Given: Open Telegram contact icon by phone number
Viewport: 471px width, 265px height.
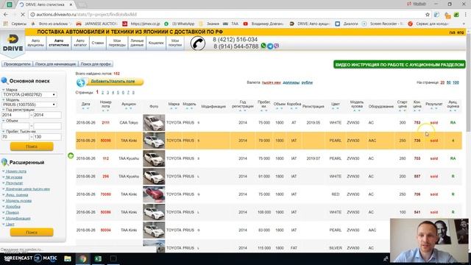Looking at the screenshot, I should pos(270,46).
